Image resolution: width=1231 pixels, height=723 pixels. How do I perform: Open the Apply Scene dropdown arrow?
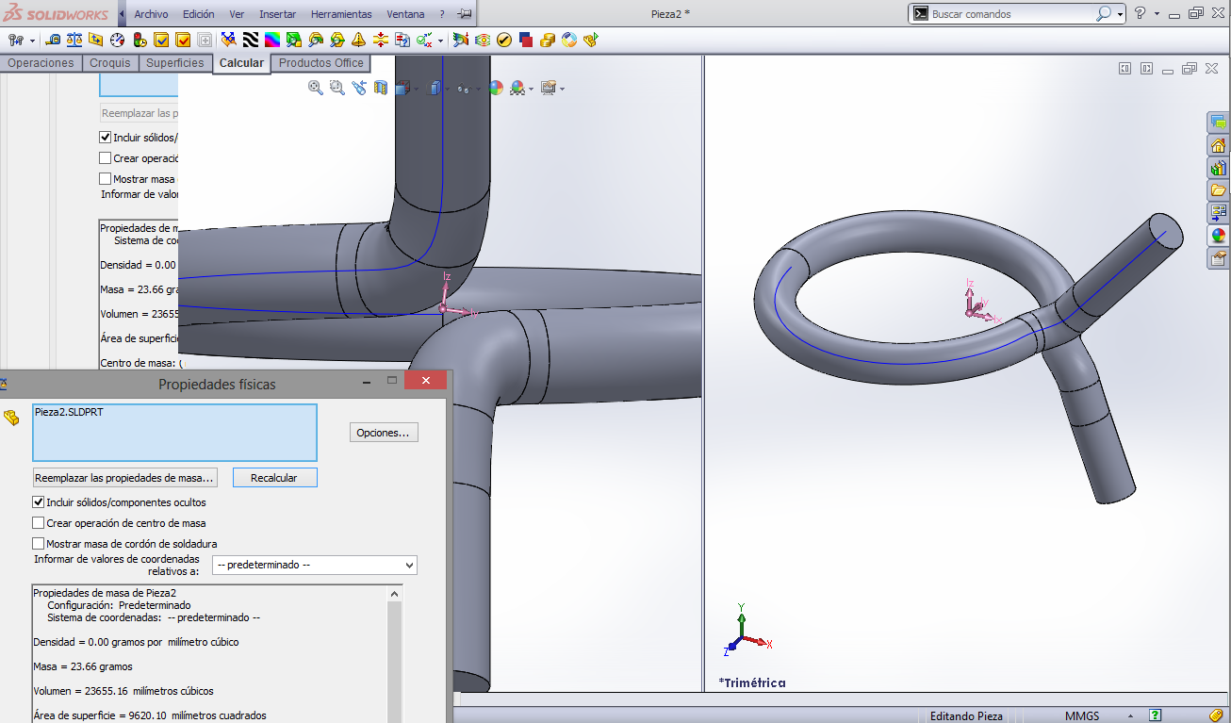532,89
